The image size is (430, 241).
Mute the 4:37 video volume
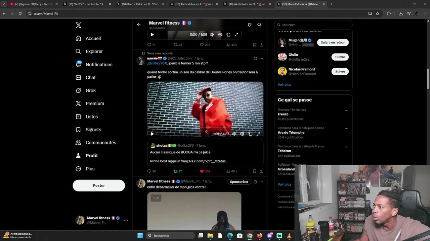click(234, 134)
